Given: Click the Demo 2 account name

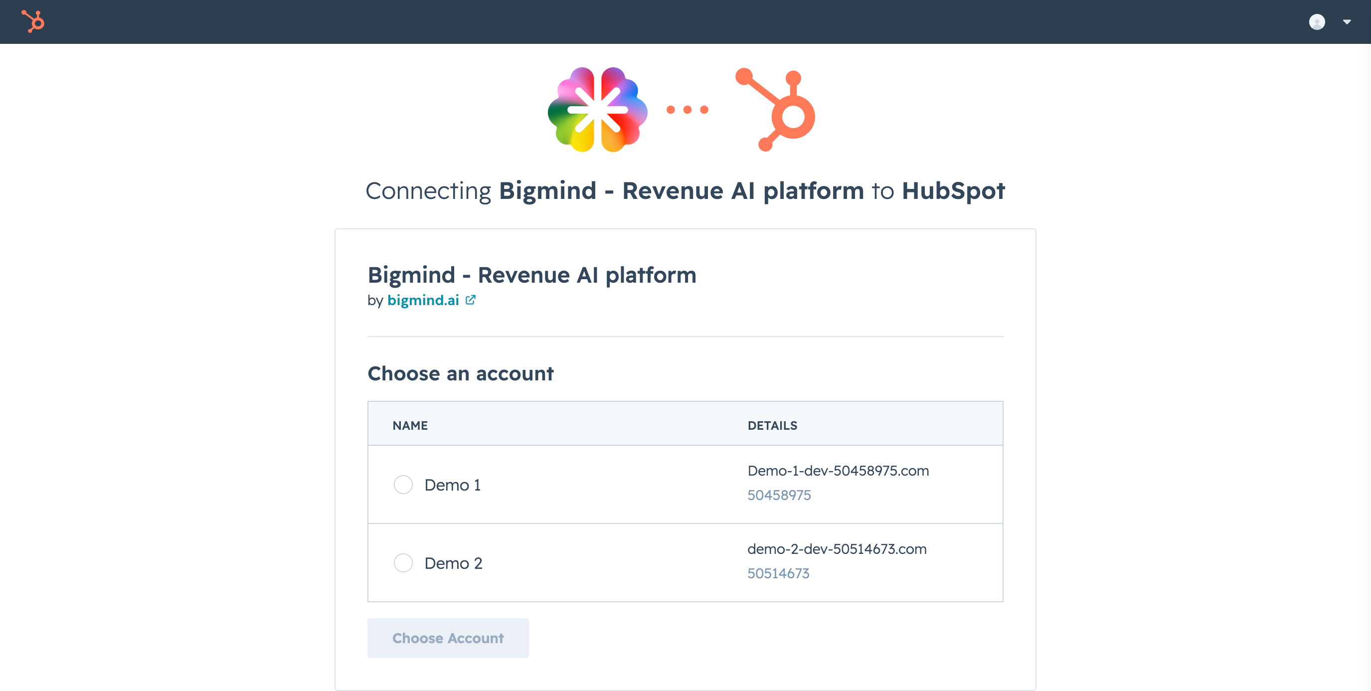Looking at the screenshot, I should [x=454, y=563].
